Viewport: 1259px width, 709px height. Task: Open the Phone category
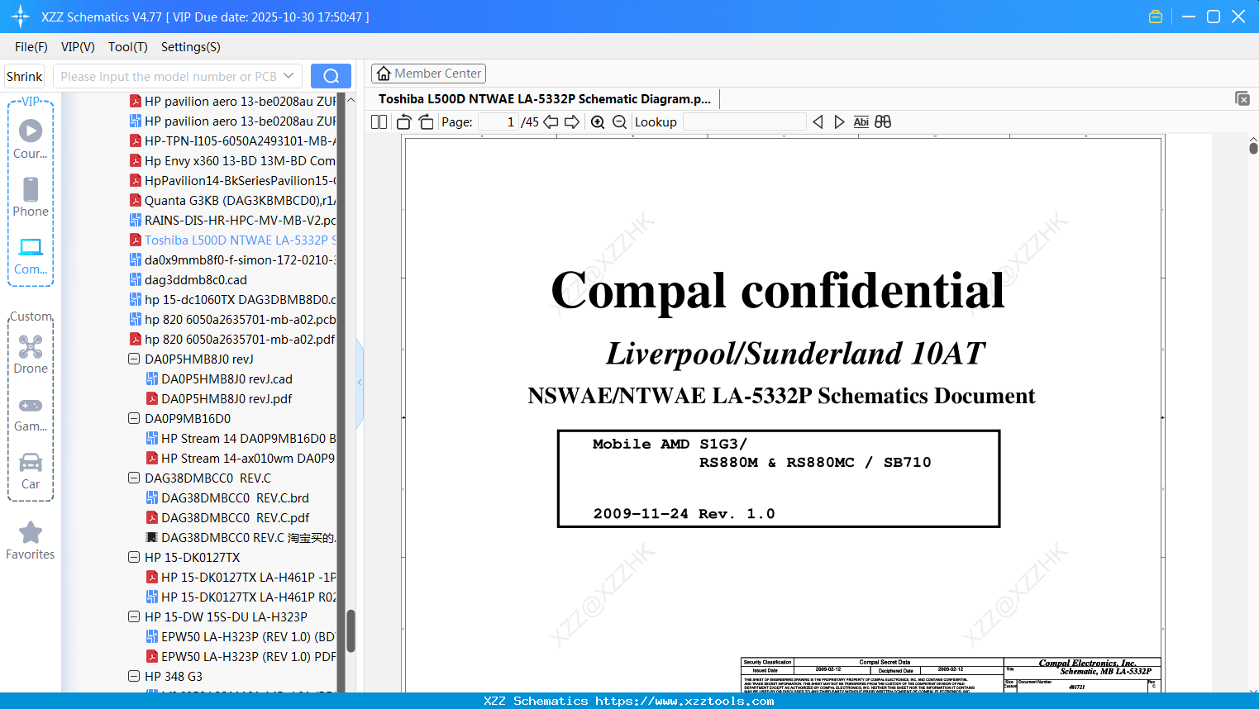[31, 197]
